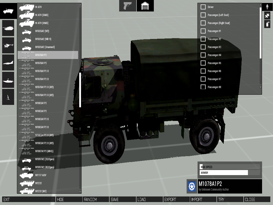Select the Boats category icon

(8, 80)
